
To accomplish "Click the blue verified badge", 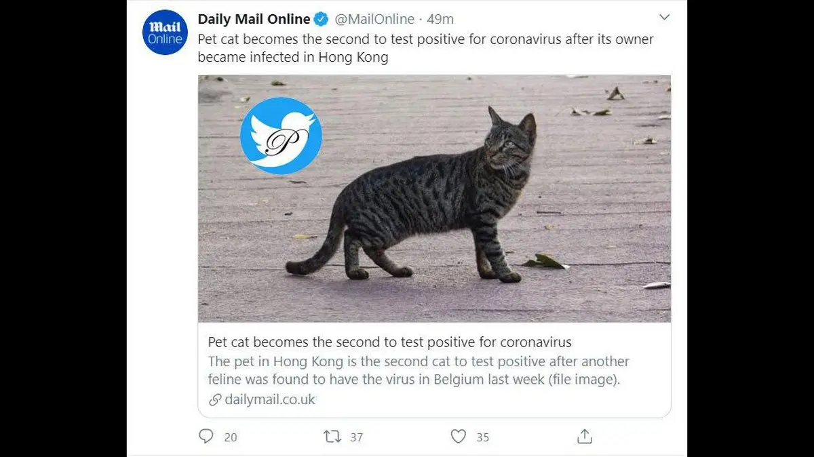I will click(x=321, y=19).
